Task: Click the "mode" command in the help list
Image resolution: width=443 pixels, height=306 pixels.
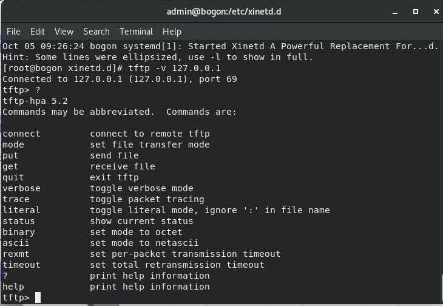Action: coord(13,144)
